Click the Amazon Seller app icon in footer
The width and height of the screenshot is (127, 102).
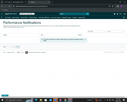click(26, 53)
